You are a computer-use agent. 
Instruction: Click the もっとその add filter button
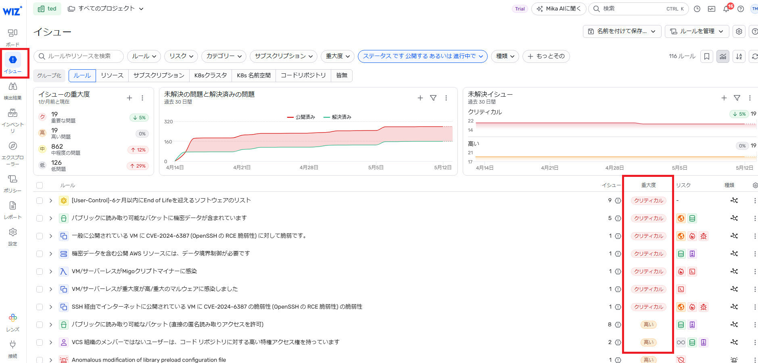(x=546, y=56)
